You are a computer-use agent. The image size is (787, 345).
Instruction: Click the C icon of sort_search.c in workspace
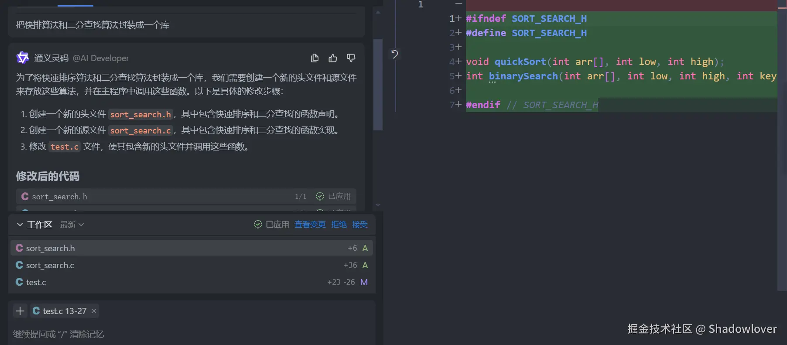point(19,265)
